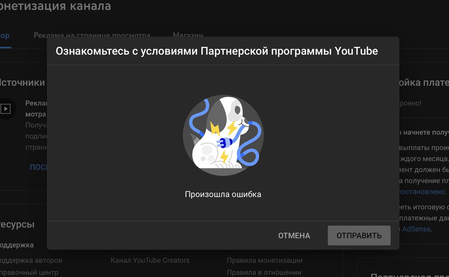Image resolution: width=449 pixels, height=277 pixels.
Task: Click the Источники section heading
Action: coord(22,83)
